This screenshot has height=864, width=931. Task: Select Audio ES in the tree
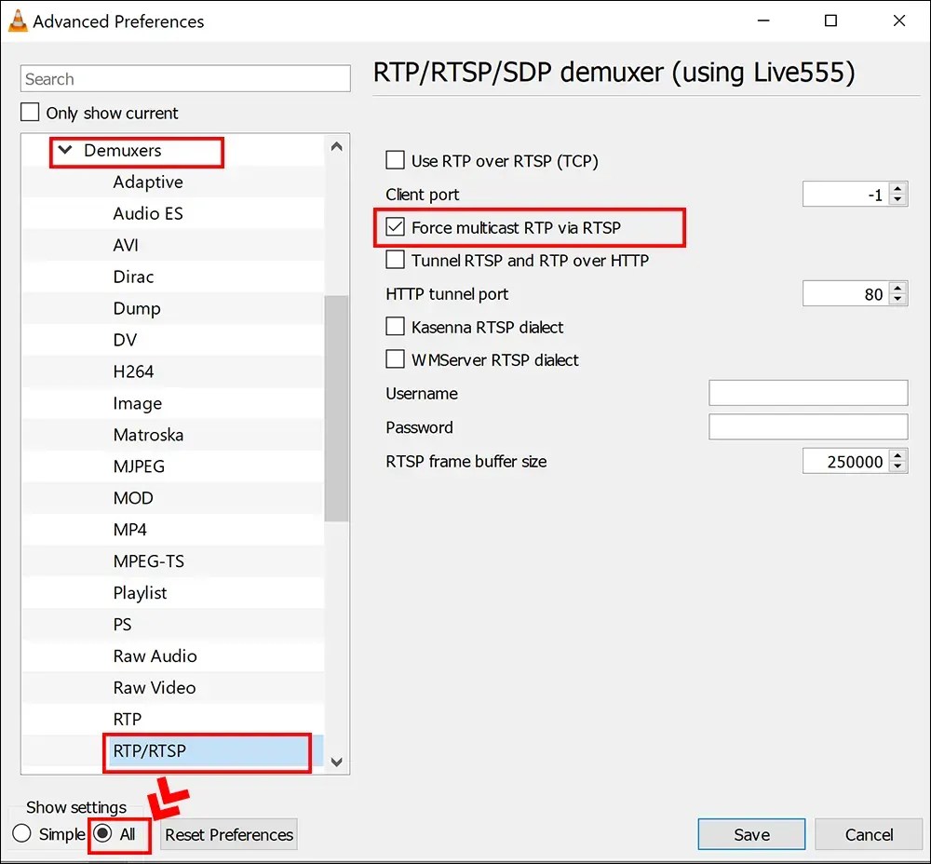[148, 213]
